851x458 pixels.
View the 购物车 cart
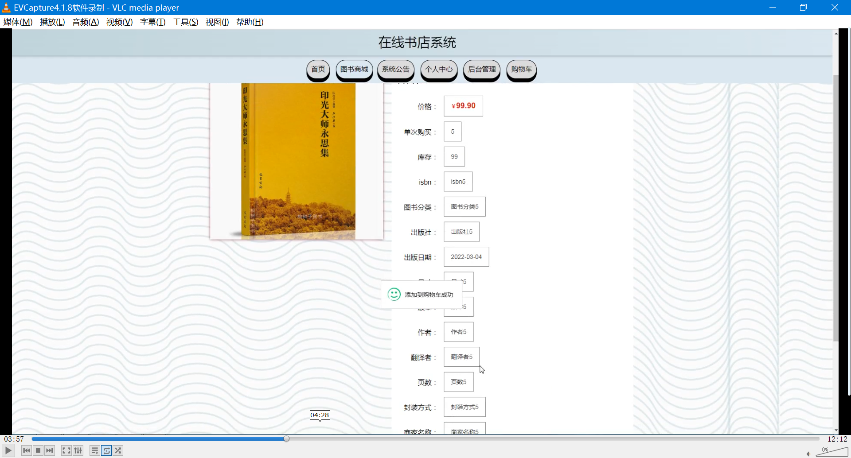pyautogui.click(x=521, y=70)
